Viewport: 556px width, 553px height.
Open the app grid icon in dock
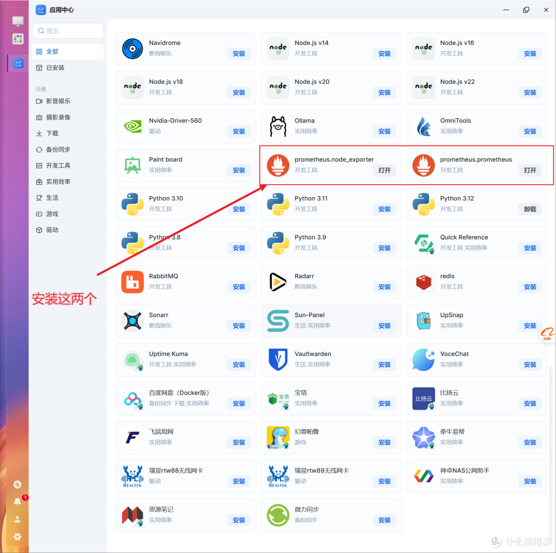coord(18,39)
